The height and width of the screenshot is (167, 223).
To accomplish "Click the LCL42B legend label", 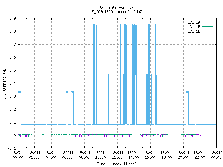I will (194, 31).
